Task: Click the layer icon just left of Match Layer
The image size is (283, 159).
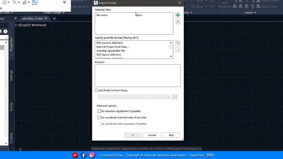Action: click(x=258, y=7)
